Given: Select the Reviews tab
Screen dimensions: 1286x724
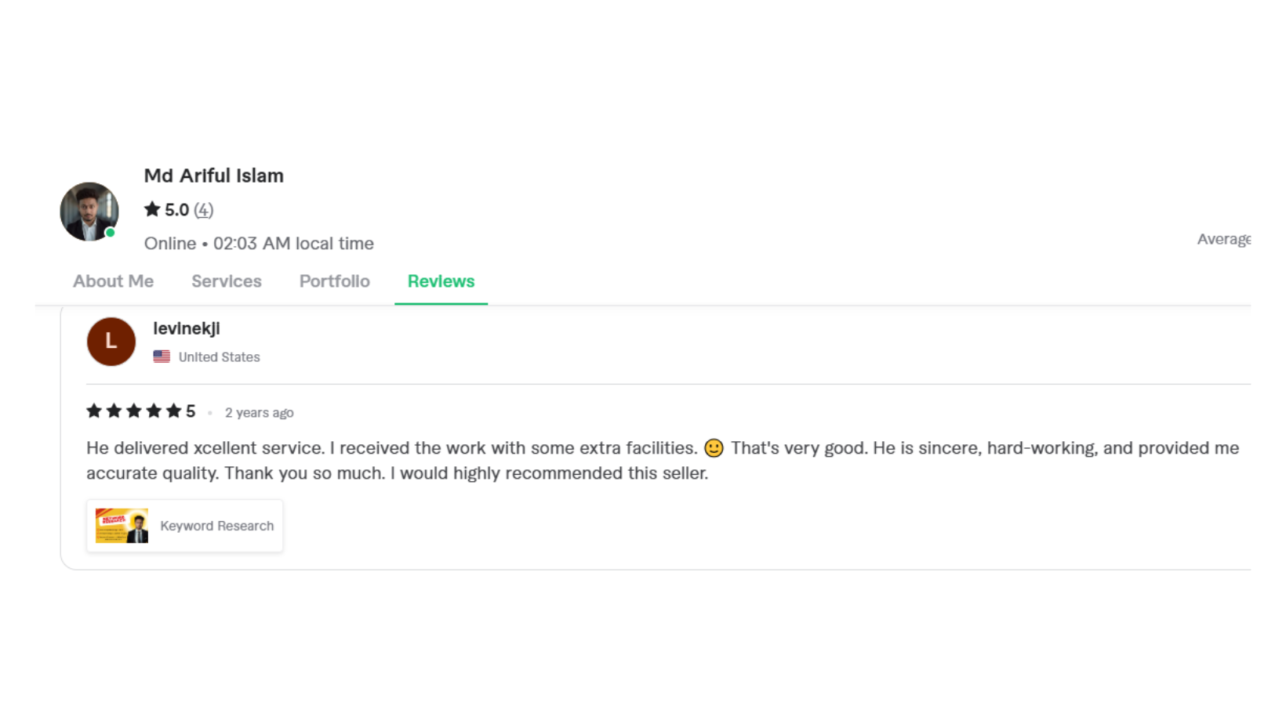Looking at the screenshot, I should click(x=441, y=281).
